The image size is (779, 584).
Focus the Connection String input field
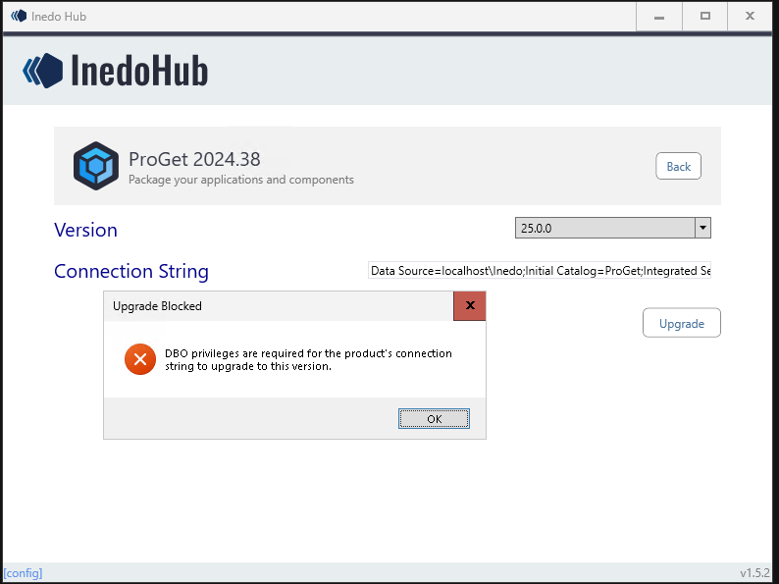540,270
